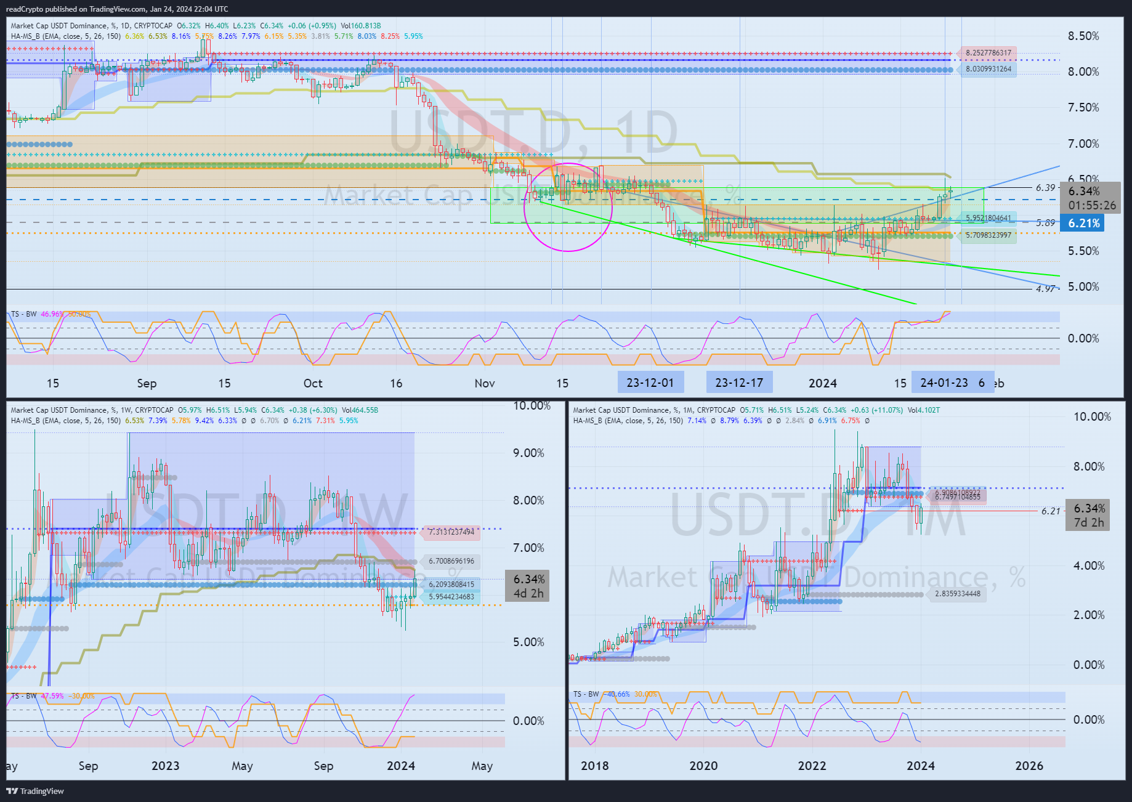The height and width of the screenshot is (802, 1132).
Task: Click the 5.89 horizontal line label
Action: 1045,223
